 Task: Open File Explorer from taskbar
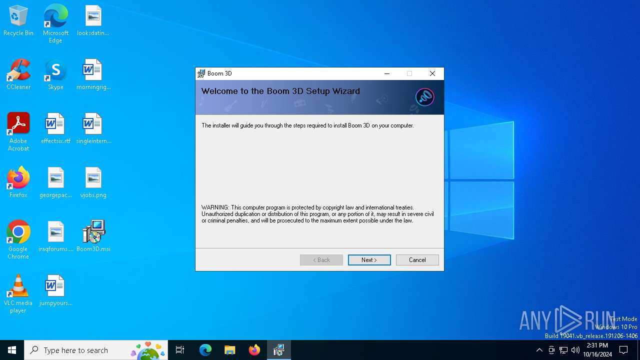click(229, 350)
